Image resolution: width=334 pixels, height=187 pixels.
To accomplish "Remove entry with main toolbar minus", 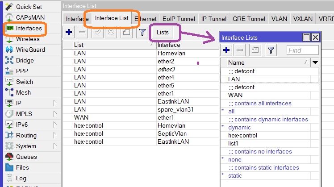I will (82, 33).
